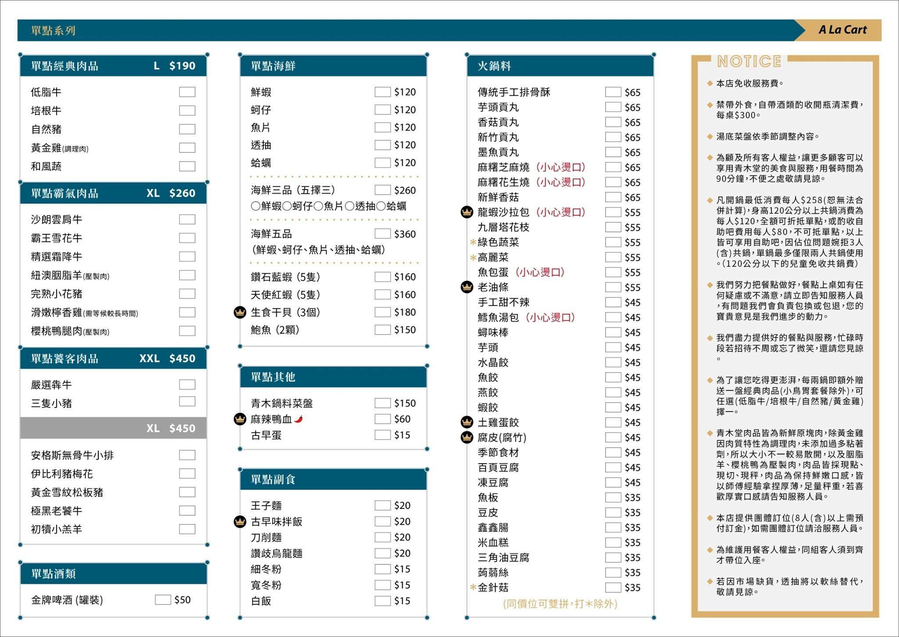Check the box for 安格斯無骨牛小排
The image size is (899, 637).
[187, 455]
